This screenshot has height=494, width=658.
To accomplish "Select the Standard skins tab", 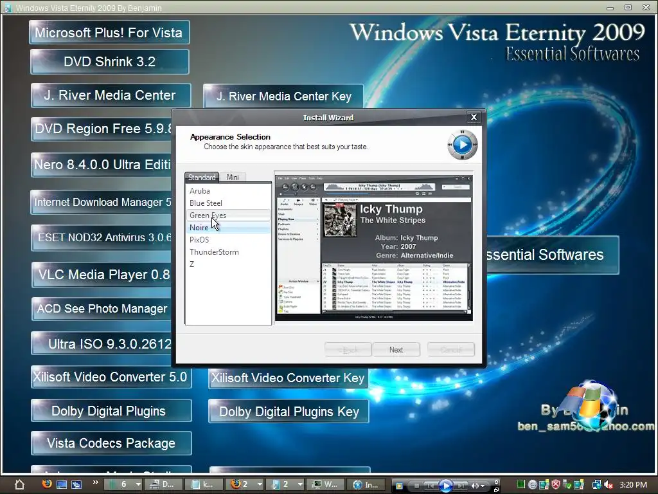I will 201,178.
